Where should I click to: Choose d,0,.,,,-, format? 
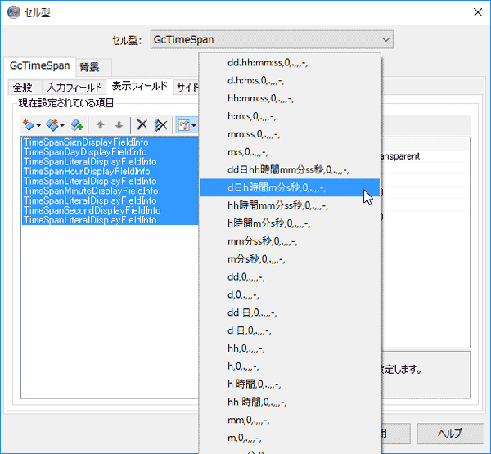tap(290, 294)
